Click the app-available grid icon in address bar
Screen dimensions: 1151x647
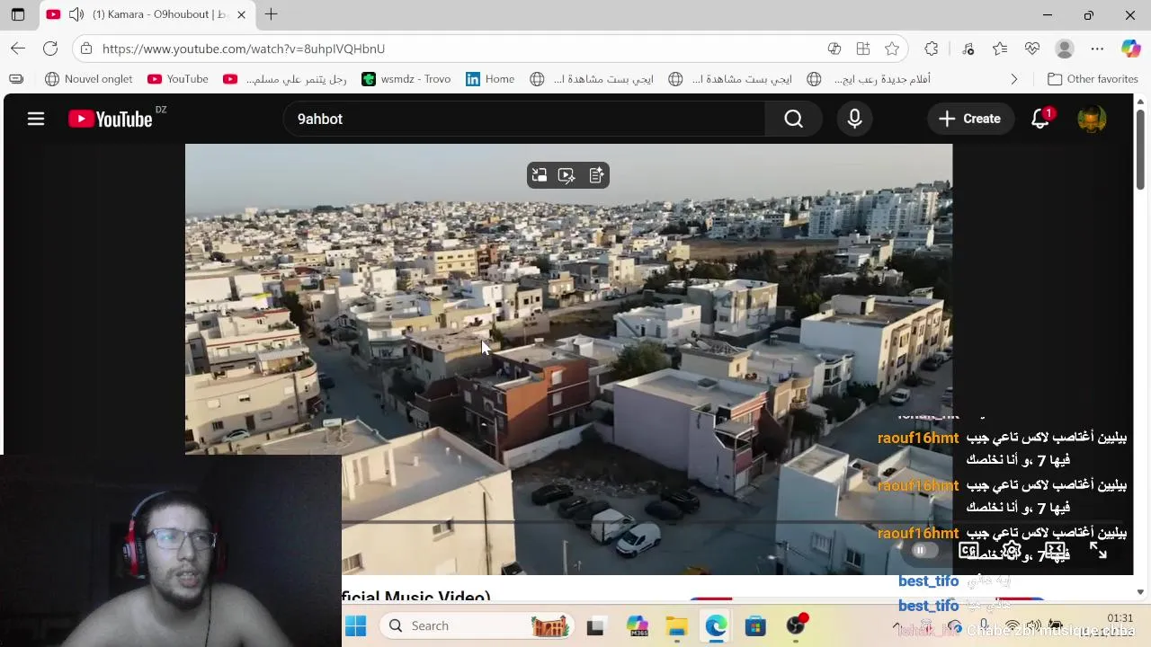[863, 49]
